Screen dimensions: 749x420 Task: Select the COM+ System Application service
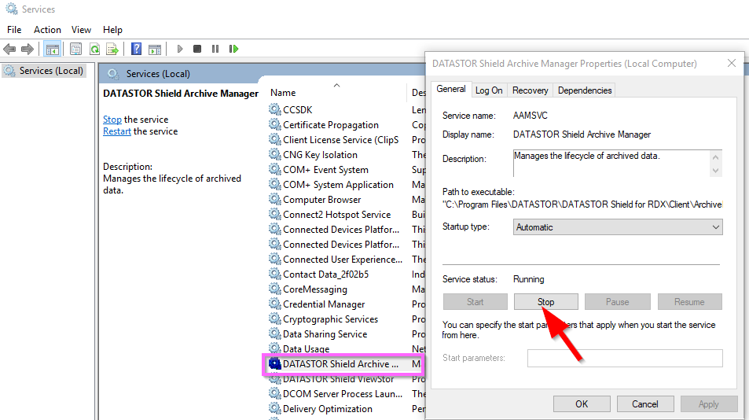[x=338, y=184]
